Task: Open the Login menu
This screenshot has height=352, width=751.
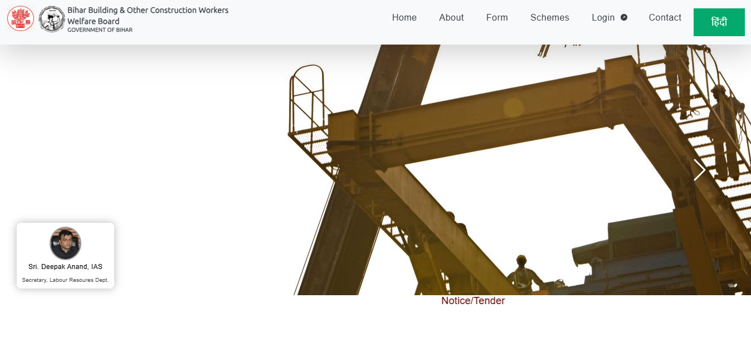Action: (603, 18)
